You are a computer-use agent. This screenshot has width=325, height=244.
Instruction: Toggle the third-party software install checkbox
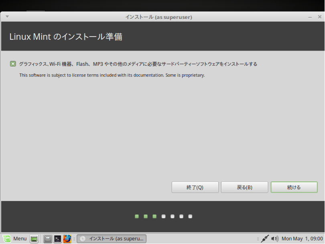point(13,64)
